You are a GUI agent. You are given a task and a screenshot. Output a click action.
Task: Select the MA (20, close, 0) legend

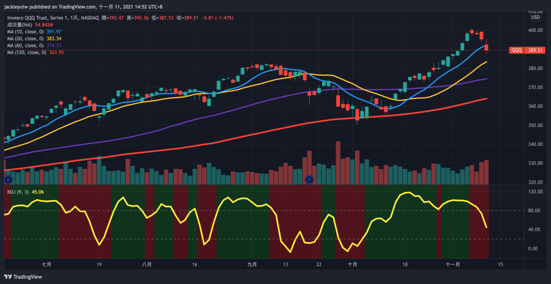point(25,39)
